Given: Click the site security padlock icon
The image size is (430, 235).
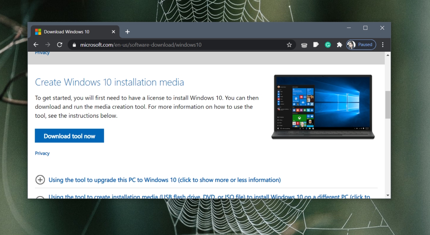Looking at the screenshot, I should [x=74, y=44].
